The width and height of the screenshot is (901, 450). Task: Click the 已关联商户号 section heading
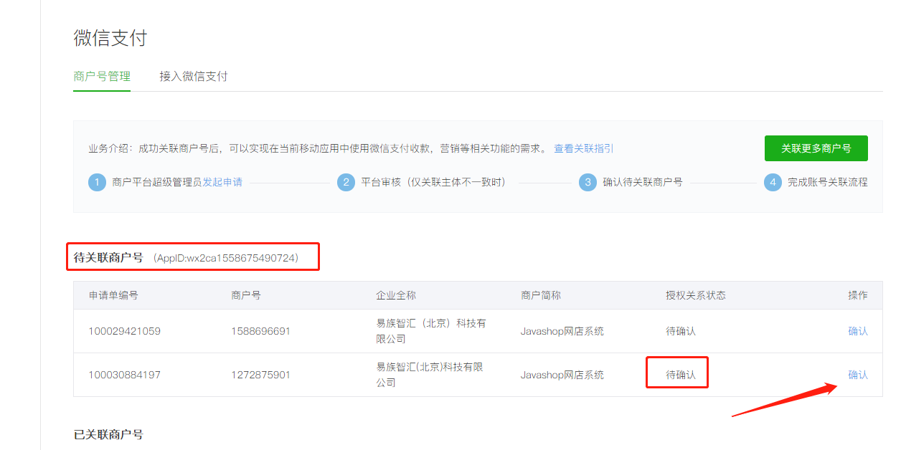(108, 434)
